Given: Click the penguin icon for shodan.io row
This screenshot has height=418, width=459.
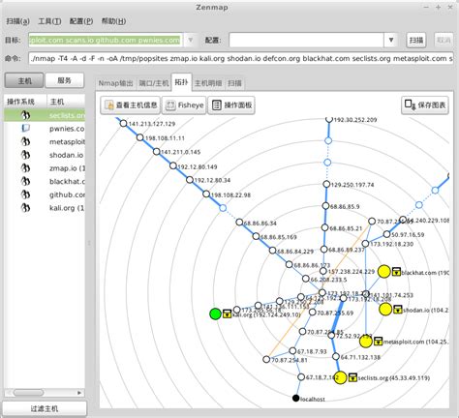Looking at the screenshot, I should tap(25, 155).
